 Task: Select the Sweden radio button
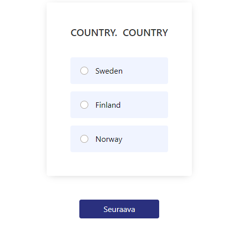(84, 71)
